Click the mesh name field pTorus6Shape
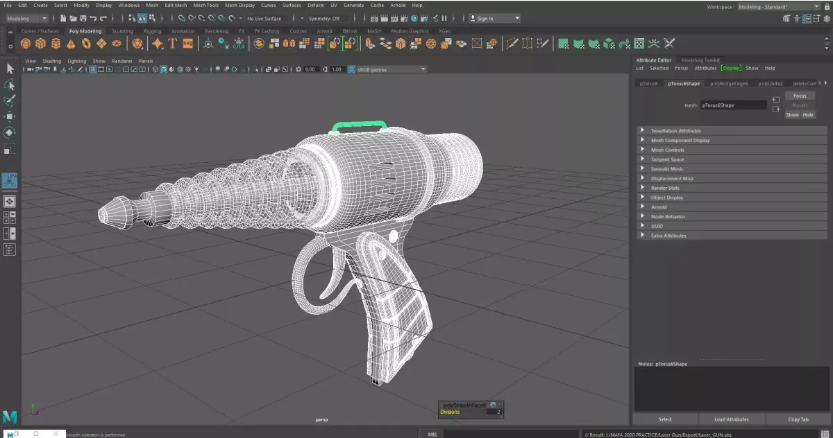833x438 pixels. [733, 105]
